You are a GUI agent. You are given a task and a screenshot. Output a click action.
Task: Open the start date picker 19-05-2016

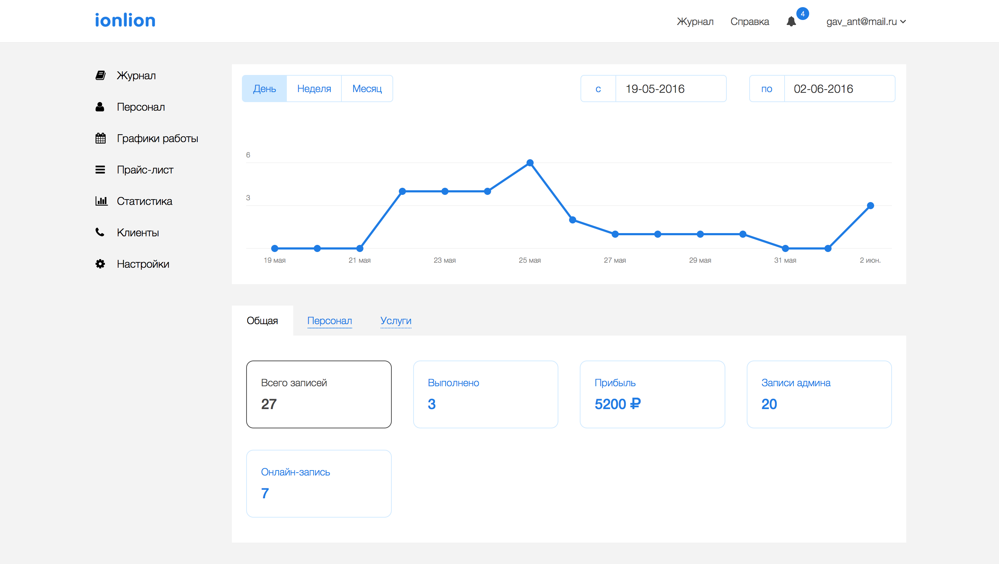click(x=670, y=89)
